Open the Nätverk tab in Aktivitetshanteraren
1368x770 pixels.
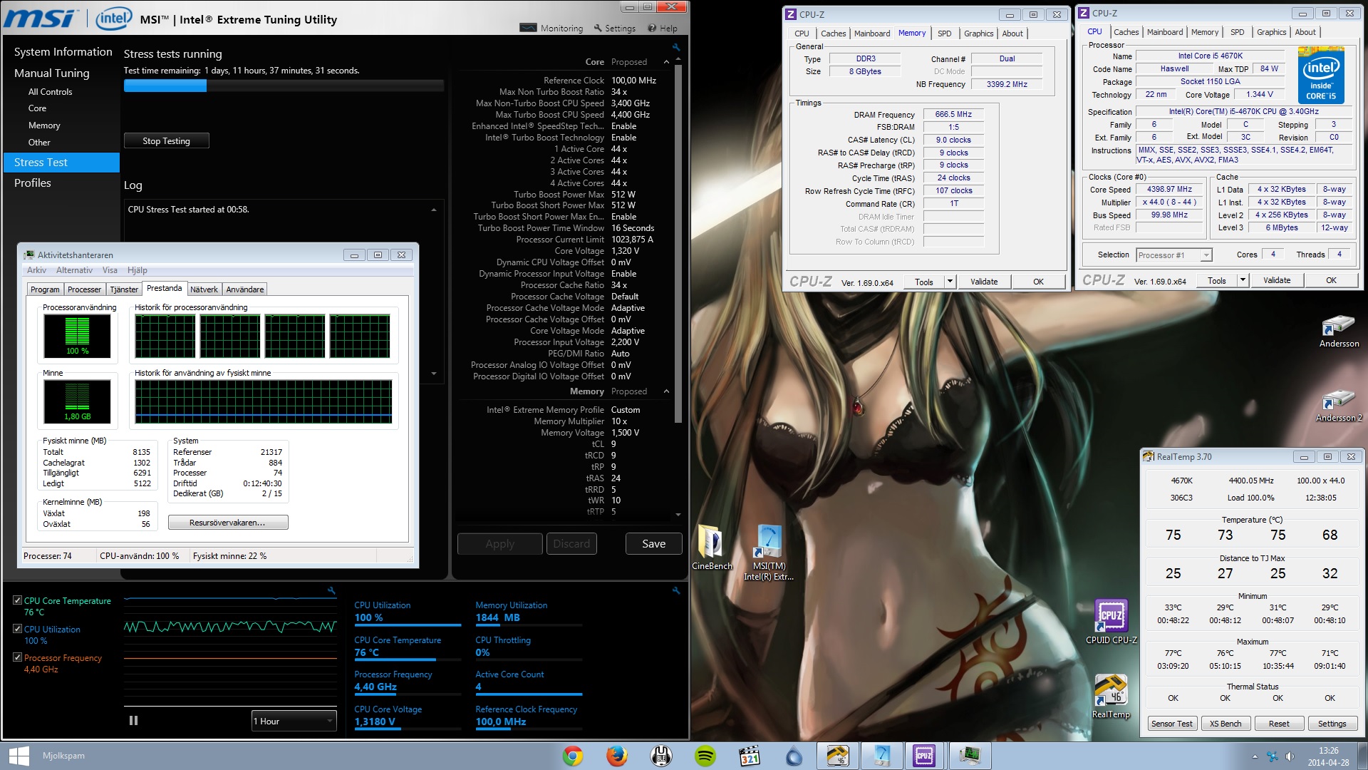pos(204,289)
